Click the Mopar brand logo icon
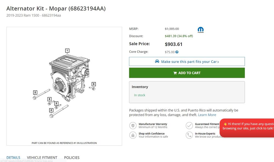The width and height of the screenshot is (274, 162). coord(201,30)
